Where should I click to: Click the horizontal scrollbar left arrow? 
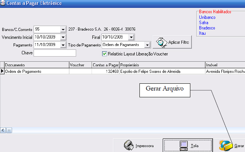(3, 131)
